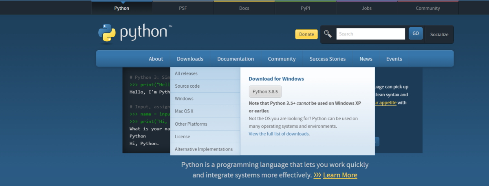The image size is (489, 186).
Task: Follow the Learn More link
Action: coord(340,175)
